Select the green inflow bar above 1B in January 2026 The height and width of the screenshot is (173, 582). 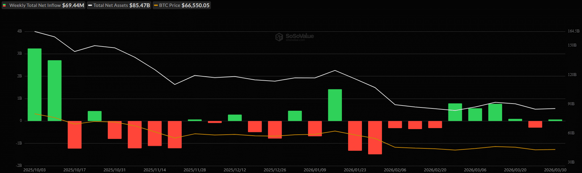335,105
